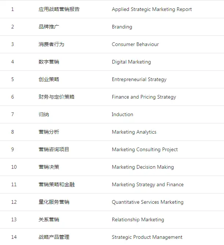The width and height of the screenshot is (224, 245).
Task: Select the Chinese name 品牌推广
Action: click(49, 27)
